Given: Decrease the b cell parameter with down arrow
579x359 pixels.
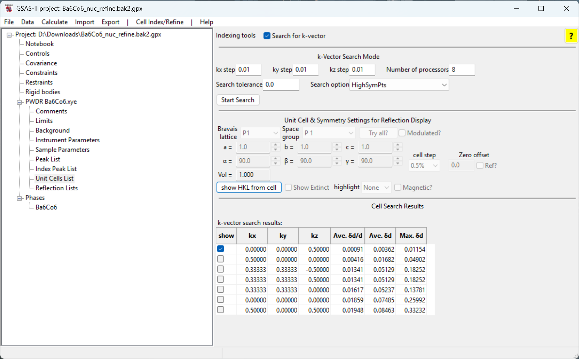Looking at the screenshot, I should 337,150.
